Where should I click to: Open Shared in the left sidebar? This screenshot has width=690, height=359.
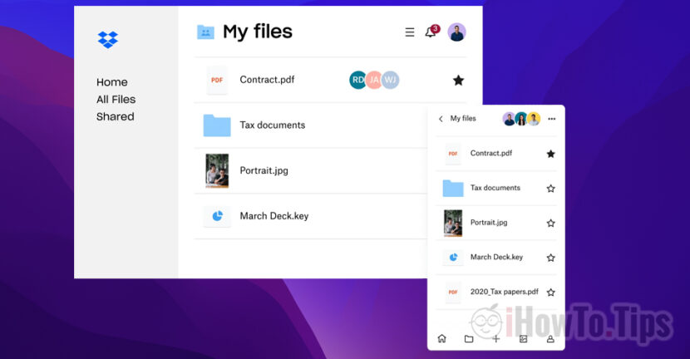tap(115, 117)
